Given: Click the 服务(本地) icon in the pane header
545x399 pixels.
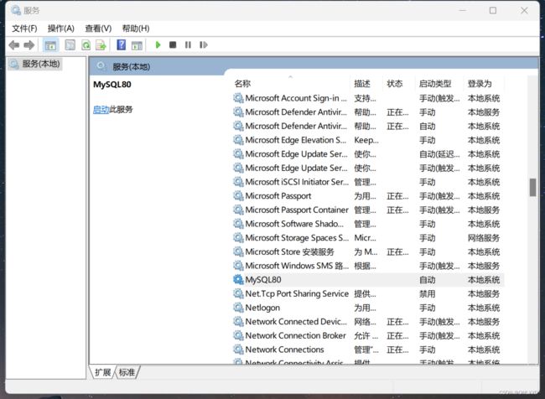Looking at the screenshot, I should 101,66.
